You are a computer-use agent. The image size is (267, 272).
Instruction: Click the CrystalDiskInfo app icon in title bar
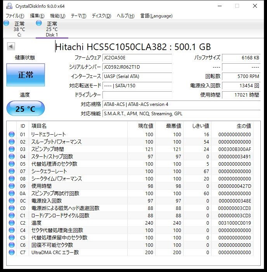(x=9, y=6)
